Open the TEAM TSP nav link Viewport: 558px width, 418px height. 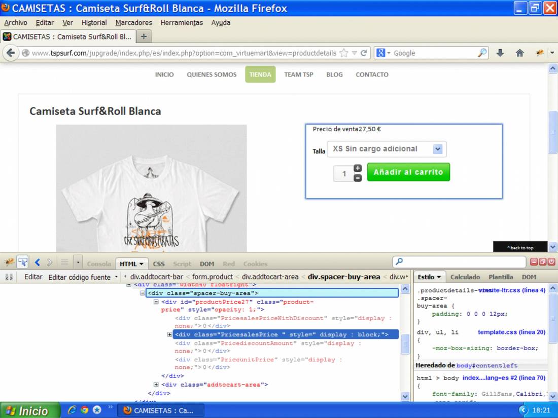coord(299,74)
